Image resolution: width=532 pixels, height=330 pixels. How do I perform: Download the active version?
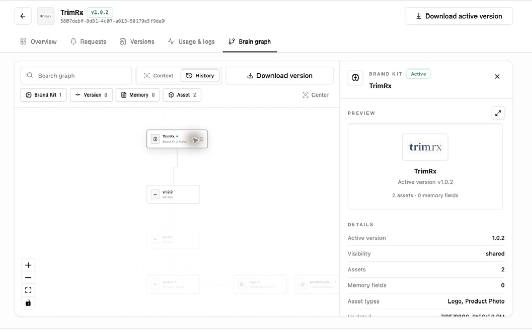459,16
